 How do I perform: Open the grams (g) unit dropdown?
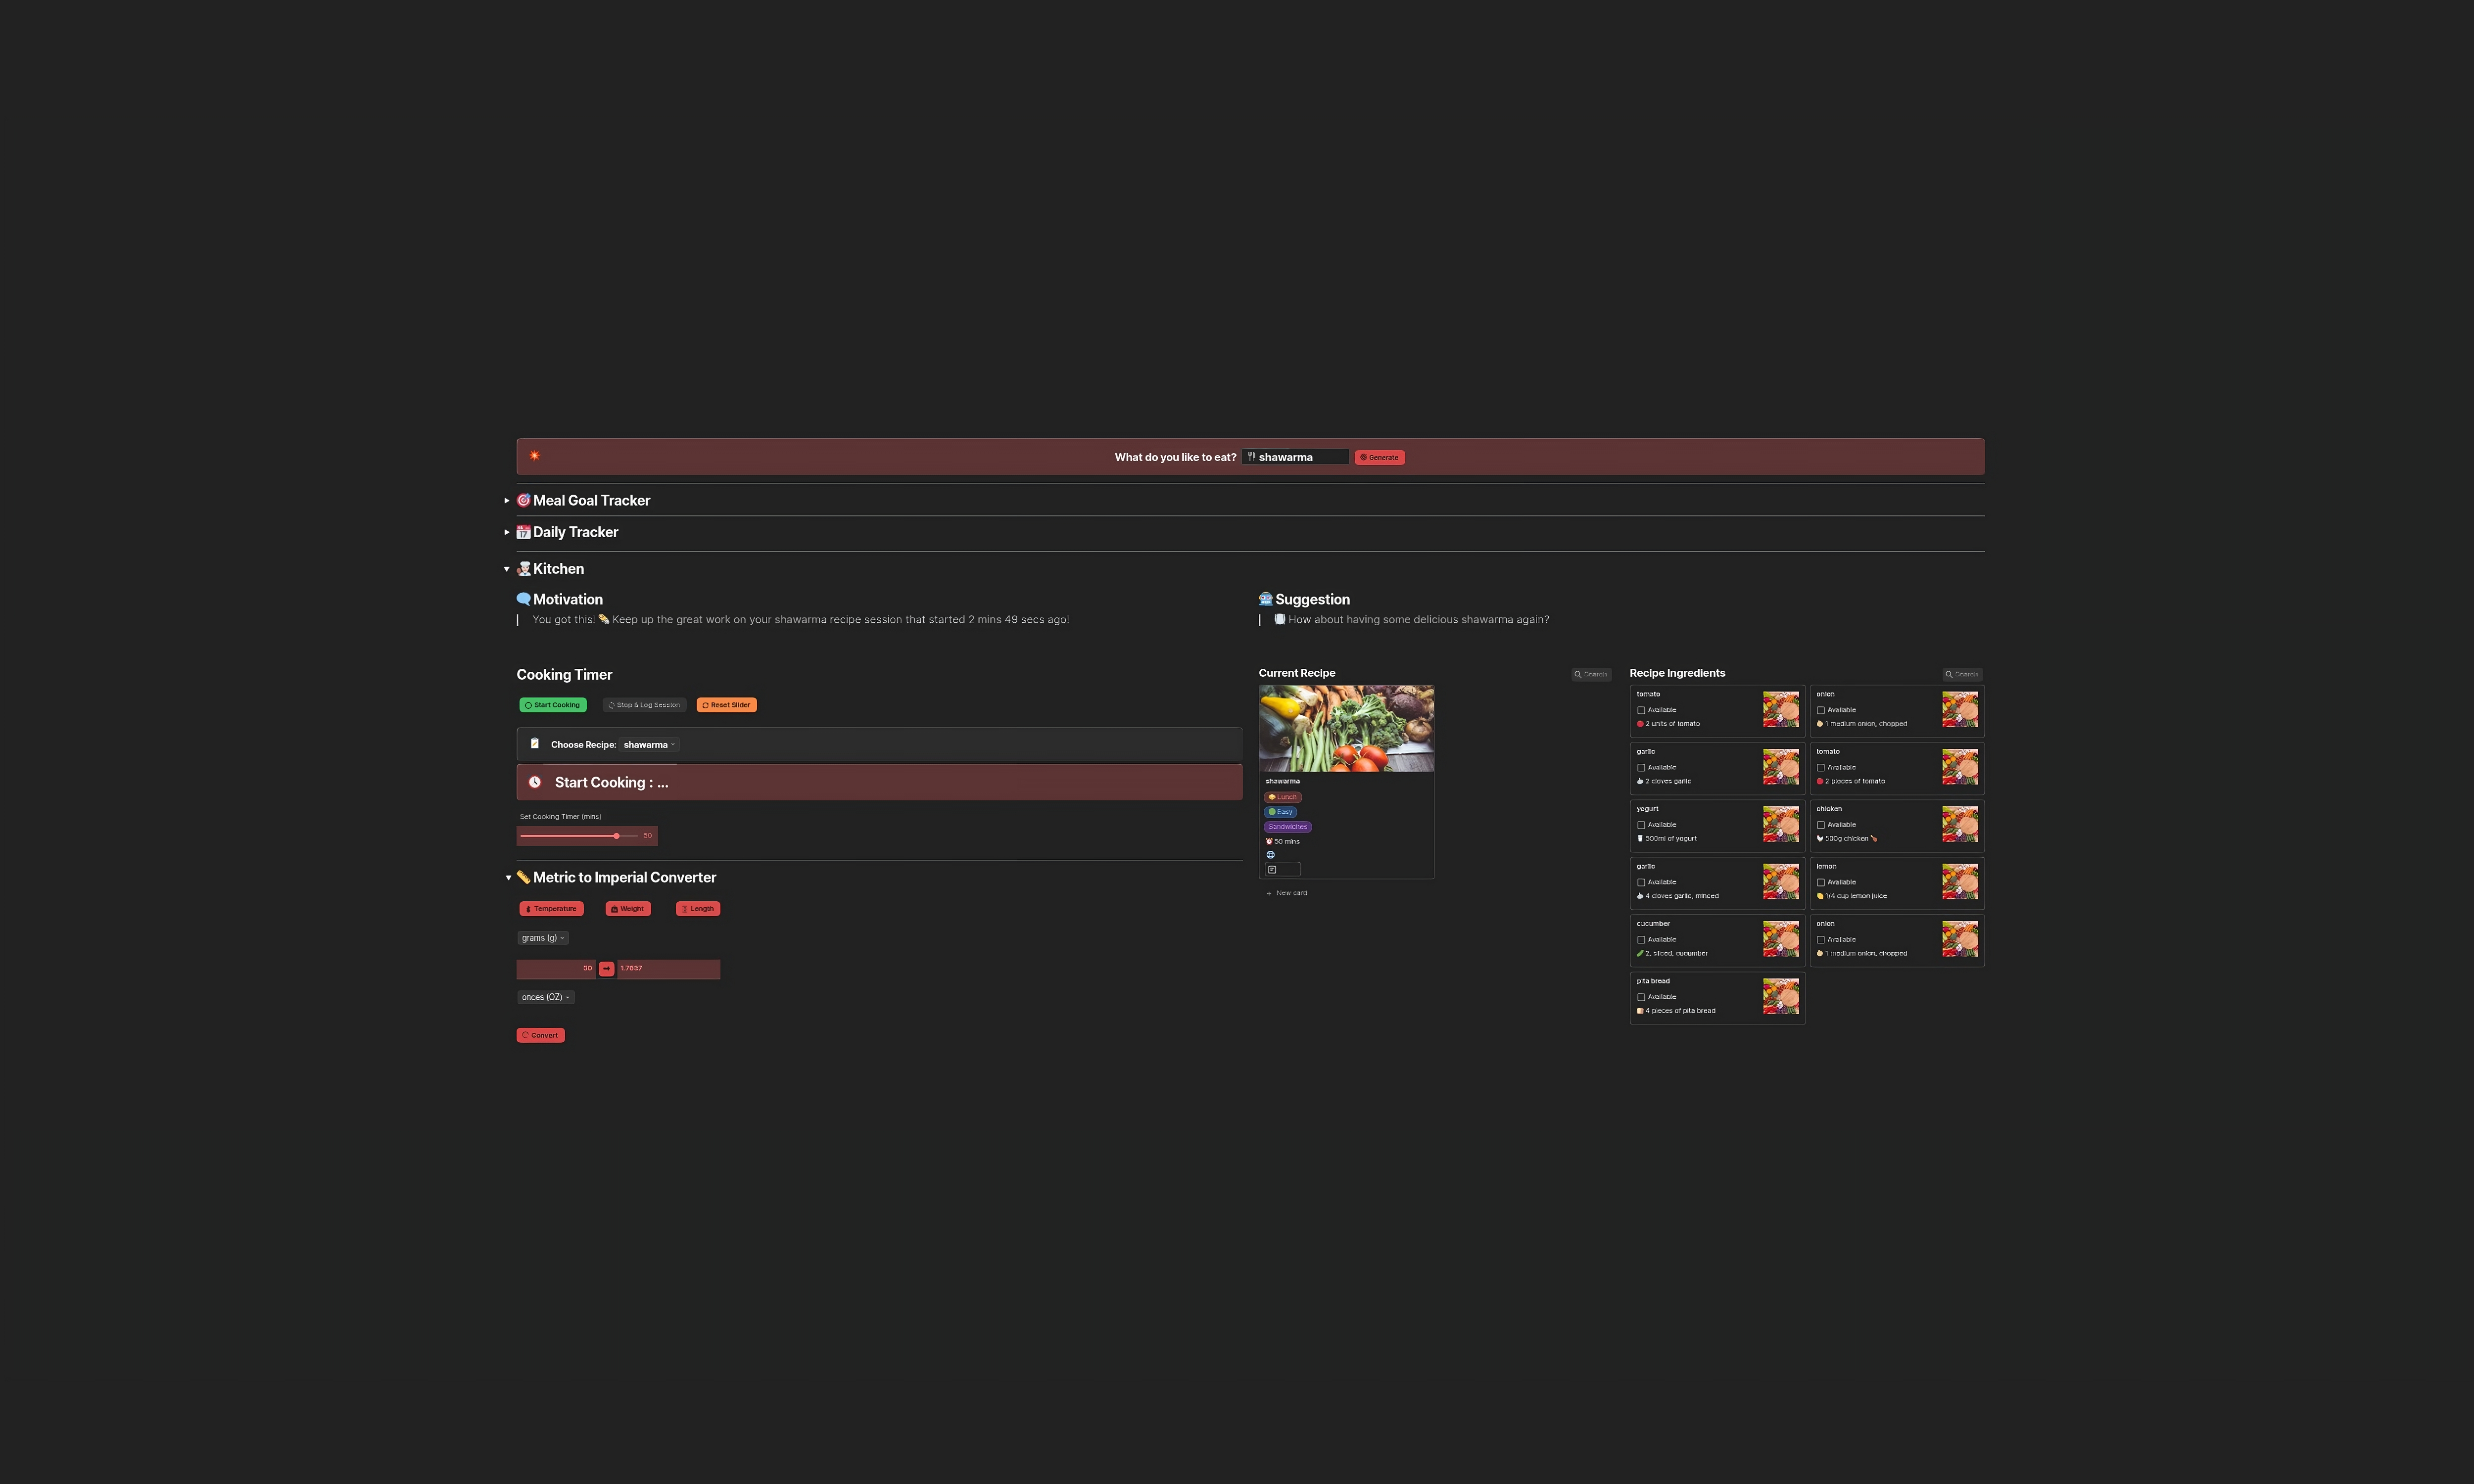click(x=543, y=938)
